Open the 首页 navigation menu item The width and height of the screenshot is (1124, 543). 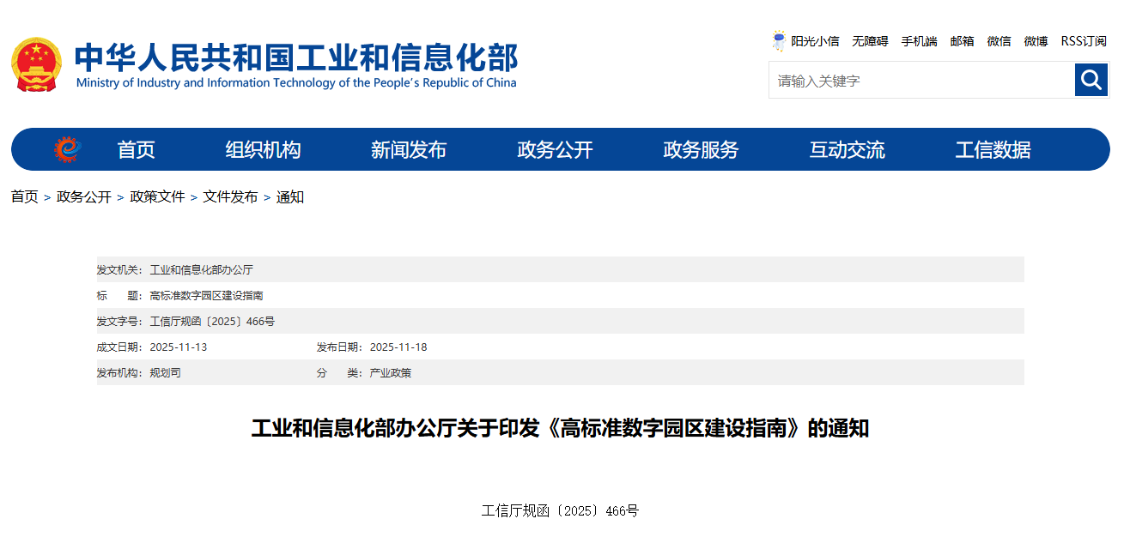click(x=136, y=150)
